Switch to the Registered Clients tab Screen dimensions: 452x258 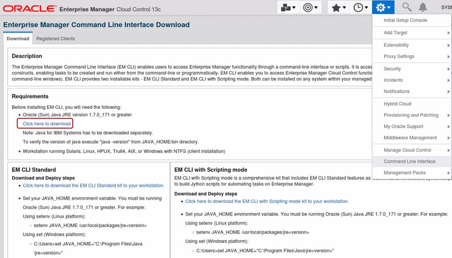[x=55, y=39]
